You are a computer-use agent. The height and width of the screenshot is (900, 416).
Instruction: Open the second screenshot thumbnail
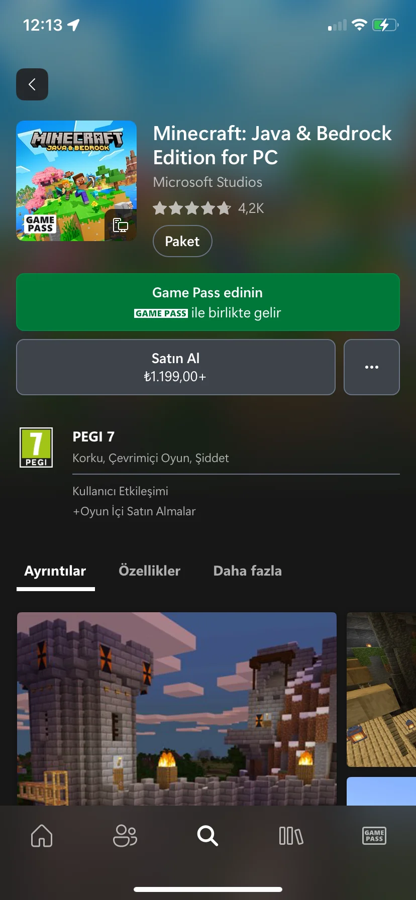point(381,689)
